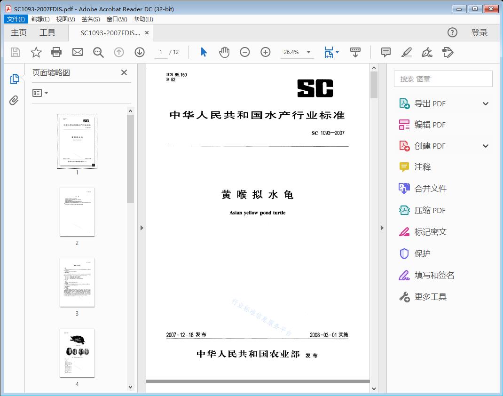Click the email/share document icon
This screenshot has height=396, width=503.
click(77, 52)
